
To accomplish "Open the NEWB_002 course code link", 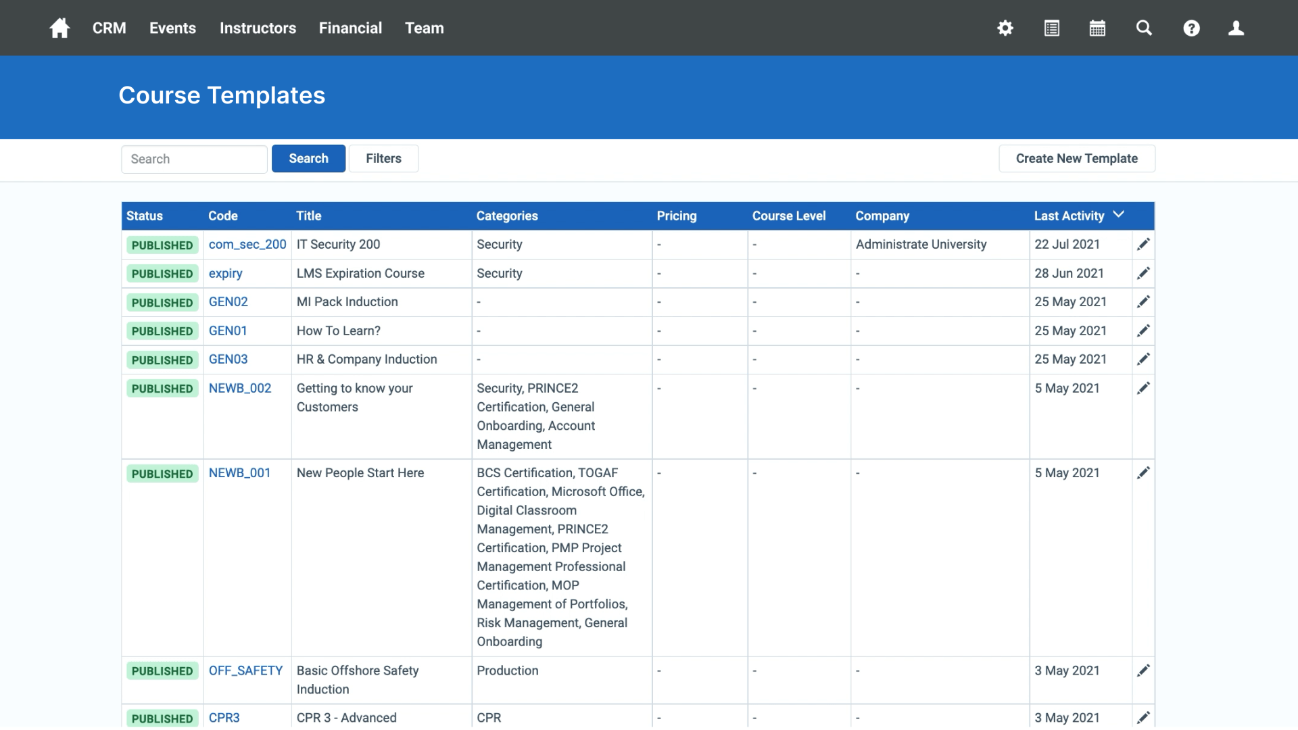I will (x=240, y=388).
